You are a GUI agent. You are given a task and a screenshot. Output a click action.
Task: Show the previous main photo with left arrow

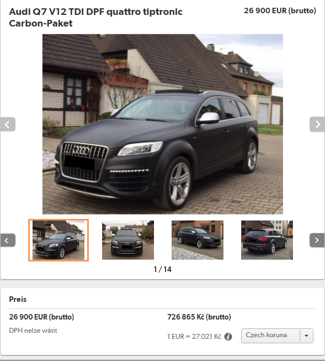[8, 124]
